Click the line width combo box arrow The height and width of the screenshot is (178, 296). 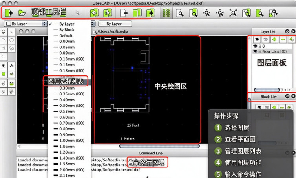point(93,24)
